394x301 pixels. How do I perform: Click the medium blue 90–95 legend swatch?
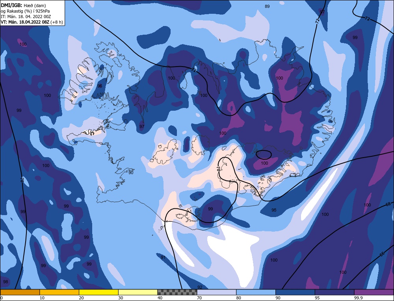point(295,292)
